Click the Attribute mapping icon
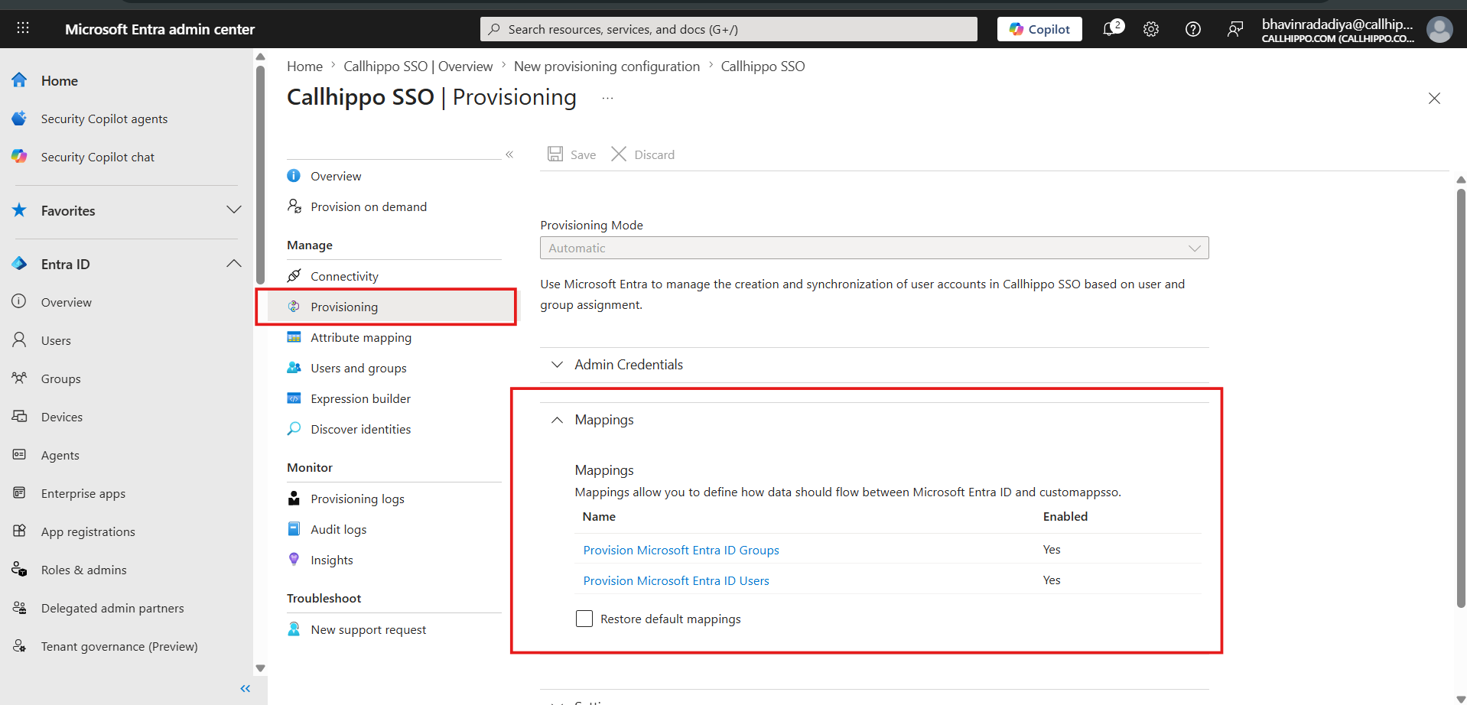1467x705 pixels. 294,337
